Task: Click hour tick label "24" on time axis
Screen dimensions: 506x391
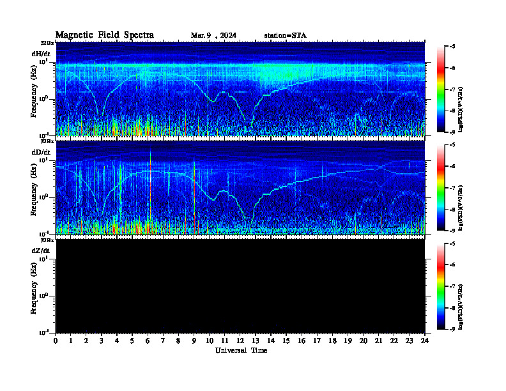Action: click(x=425, y=341)
